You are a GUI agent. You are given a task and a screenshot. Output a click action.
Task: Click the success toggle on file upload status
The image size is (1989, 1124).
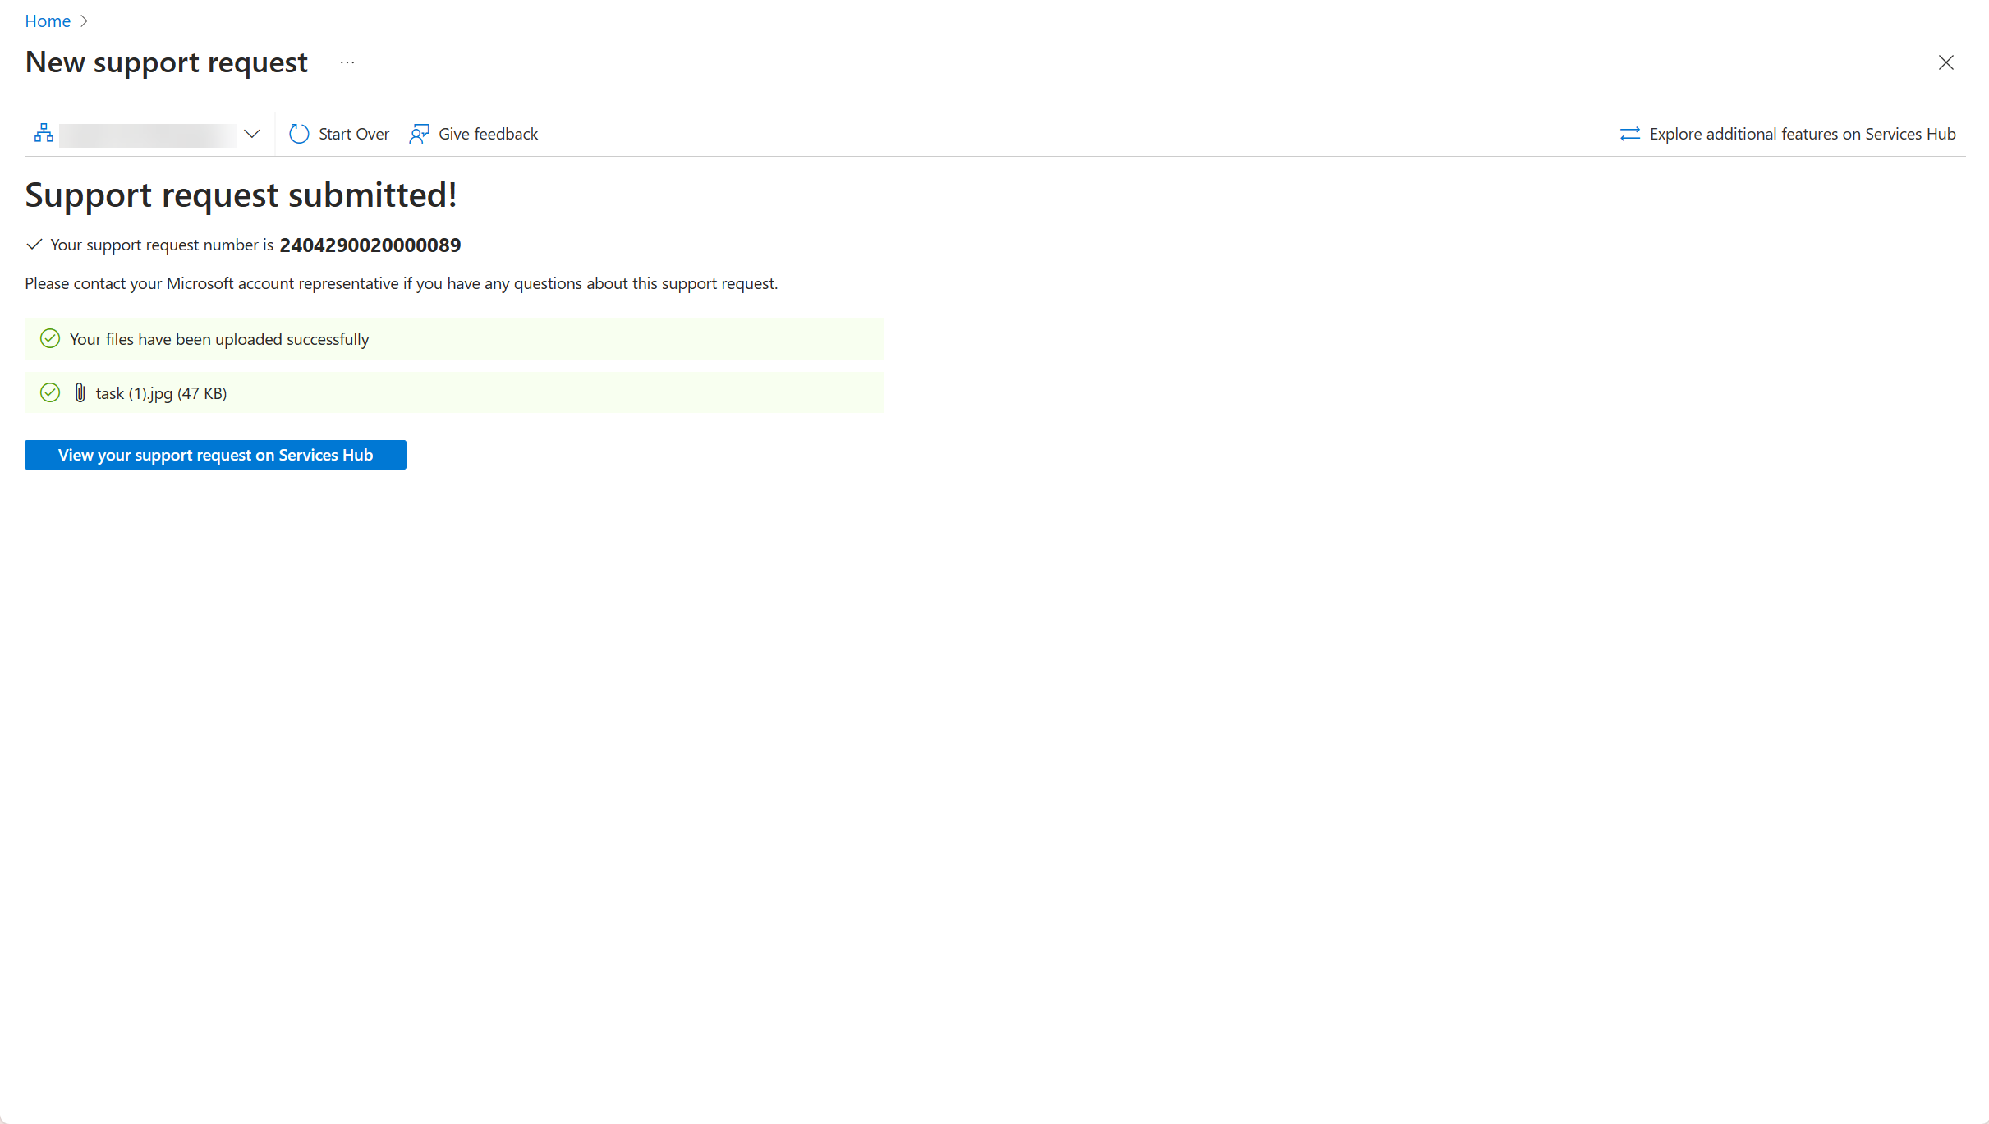point(48,339)
